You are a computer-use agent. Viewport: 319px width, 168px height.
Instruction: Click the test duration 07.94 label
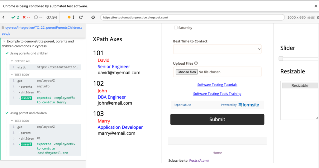(52, 17)
